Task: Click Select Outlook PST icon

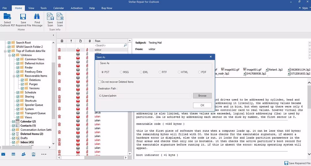Action: tap(7, 16)
